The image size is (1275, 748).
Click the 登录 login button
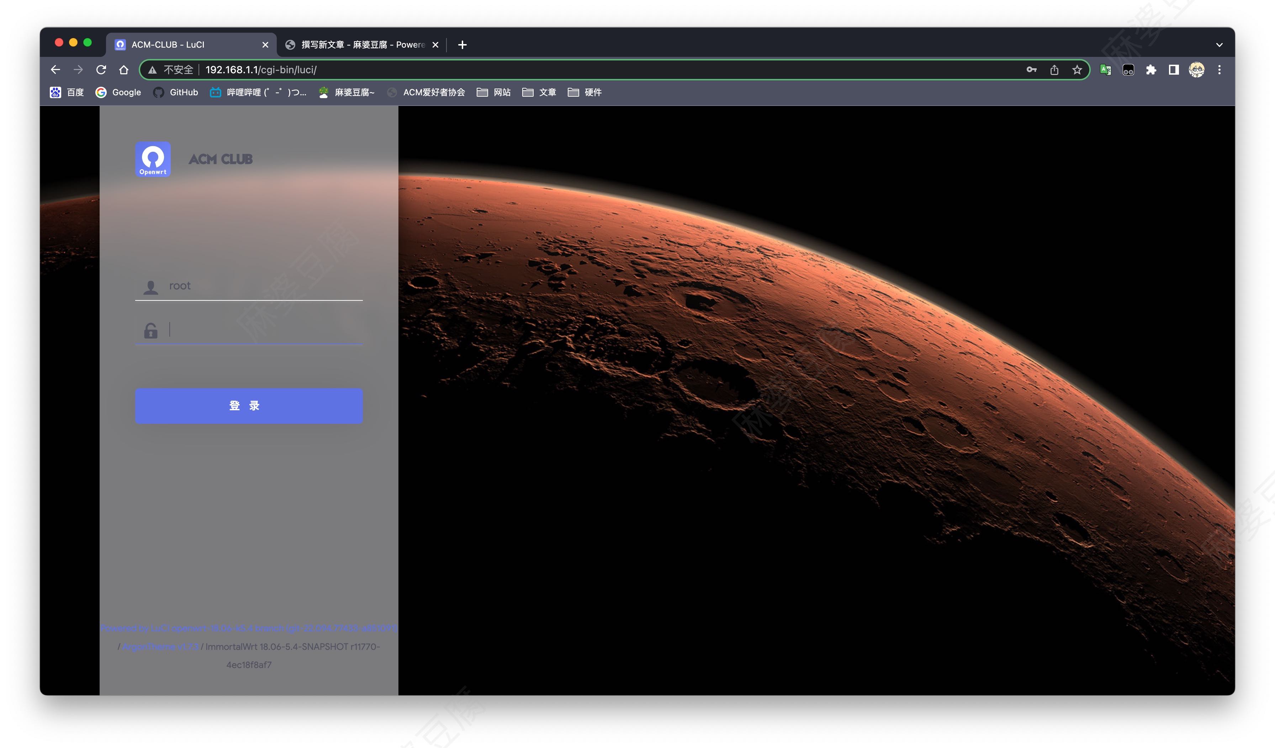(x=249, y=406)
